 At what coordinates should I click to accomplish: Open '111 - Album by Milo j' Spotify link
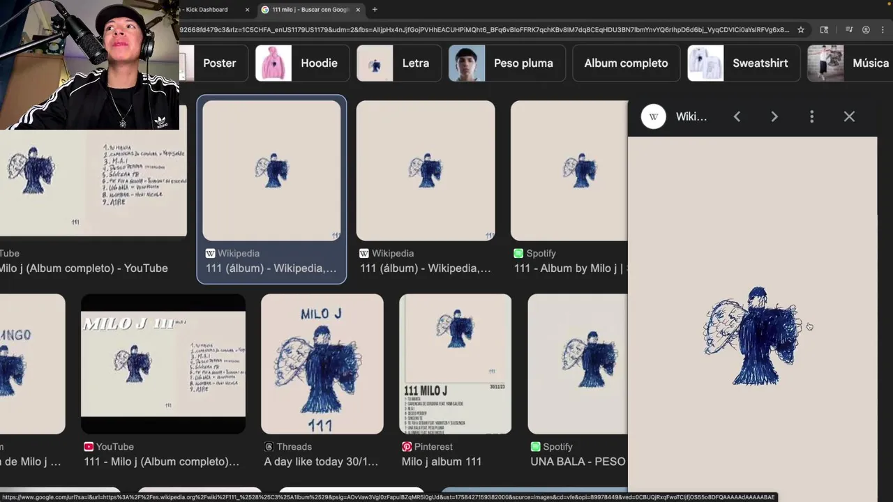click(x=569, y=268)
